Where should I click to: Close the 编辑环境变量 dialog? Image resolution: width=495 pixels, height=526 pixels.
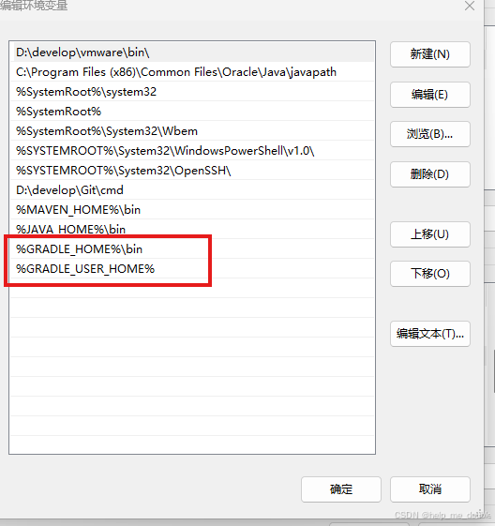(x=470, y=6)
